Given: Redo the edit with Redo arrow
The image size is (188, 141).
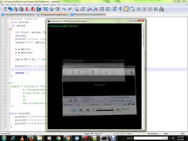Looking at the screenshot, I should 70,9.
